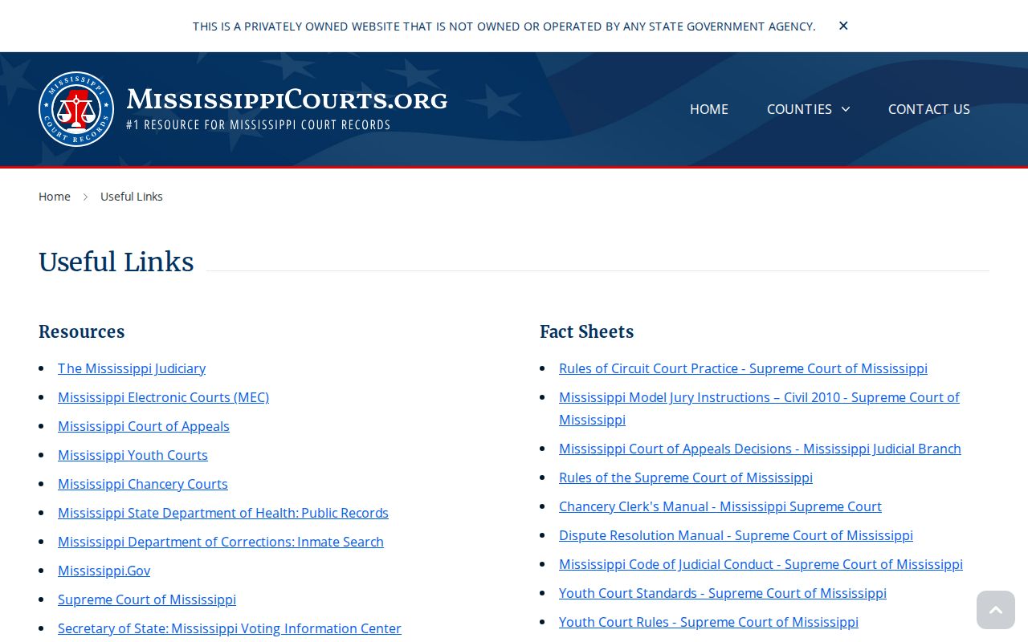
Task: Open Mississippi Youth Courts link
Action: tap(133, 455)
